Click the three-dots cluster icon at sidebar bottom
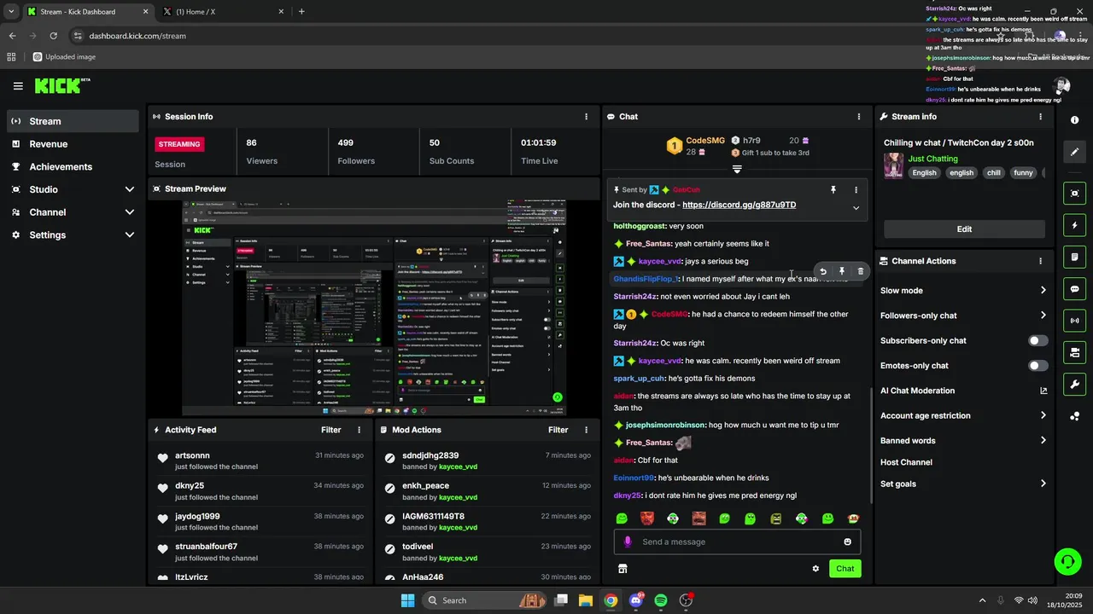The image size is (1093, 614). tap(1075, 416)
